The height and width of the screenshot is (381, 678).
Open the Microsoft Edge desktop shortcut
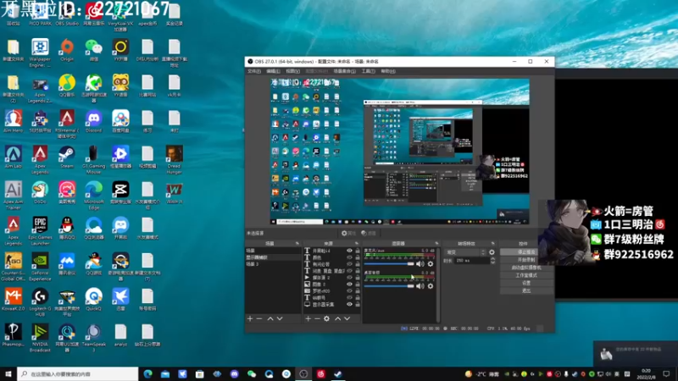coord(93,196)
